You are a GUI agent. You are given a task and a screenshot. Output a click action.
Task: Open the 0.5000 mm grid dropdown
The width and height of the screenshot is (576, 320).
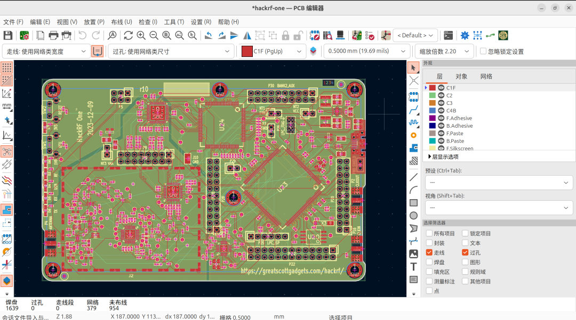366,51
